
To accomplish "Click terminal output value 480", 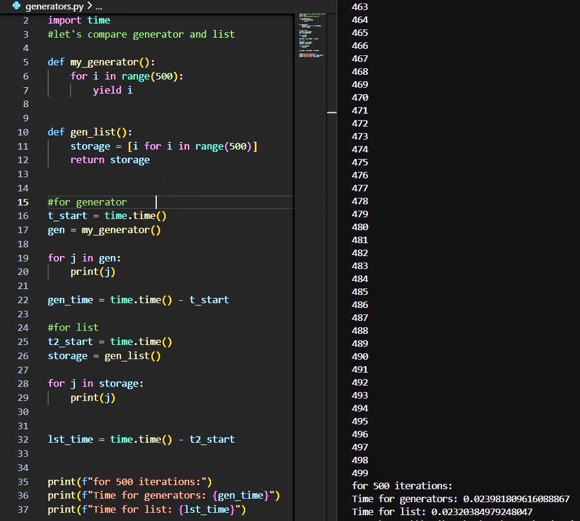I will click(x=360, y=227).
